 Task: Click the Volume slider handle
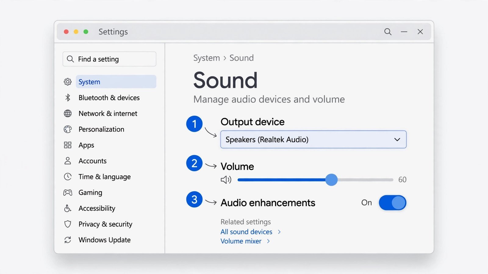(x=331, y=180)
